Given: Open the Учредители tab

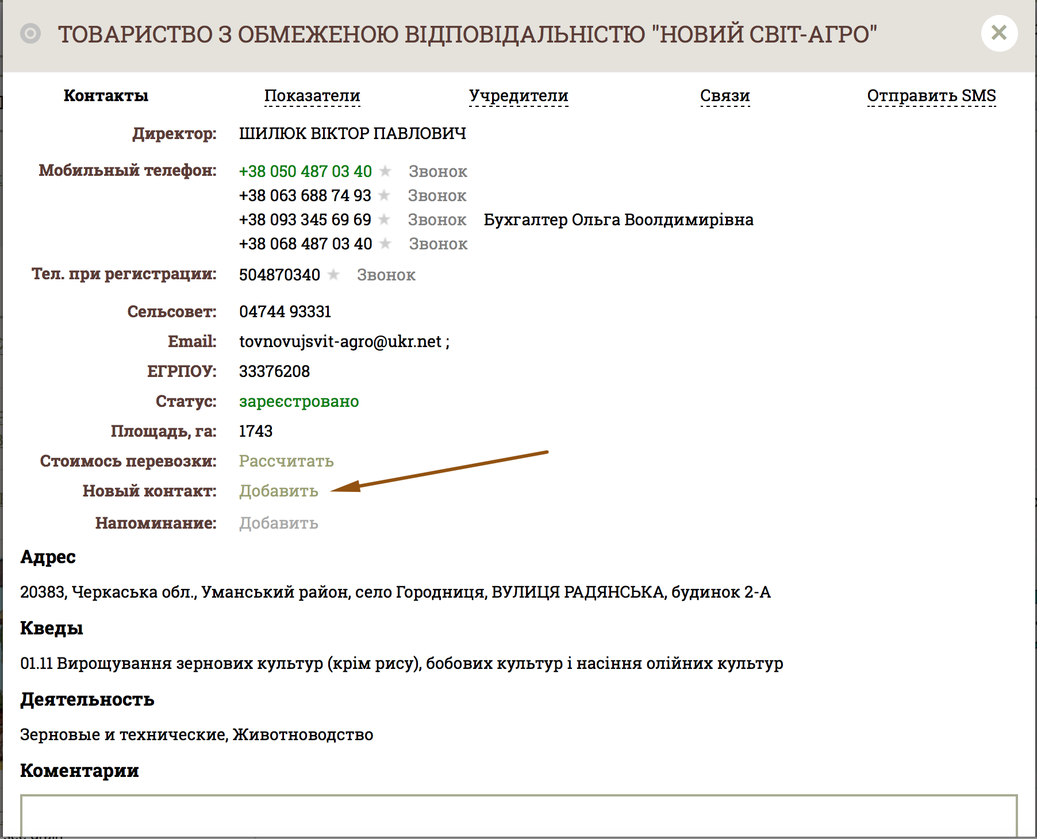Looking at the screenshot, I should pyautogui.click(x=518, y=95).
